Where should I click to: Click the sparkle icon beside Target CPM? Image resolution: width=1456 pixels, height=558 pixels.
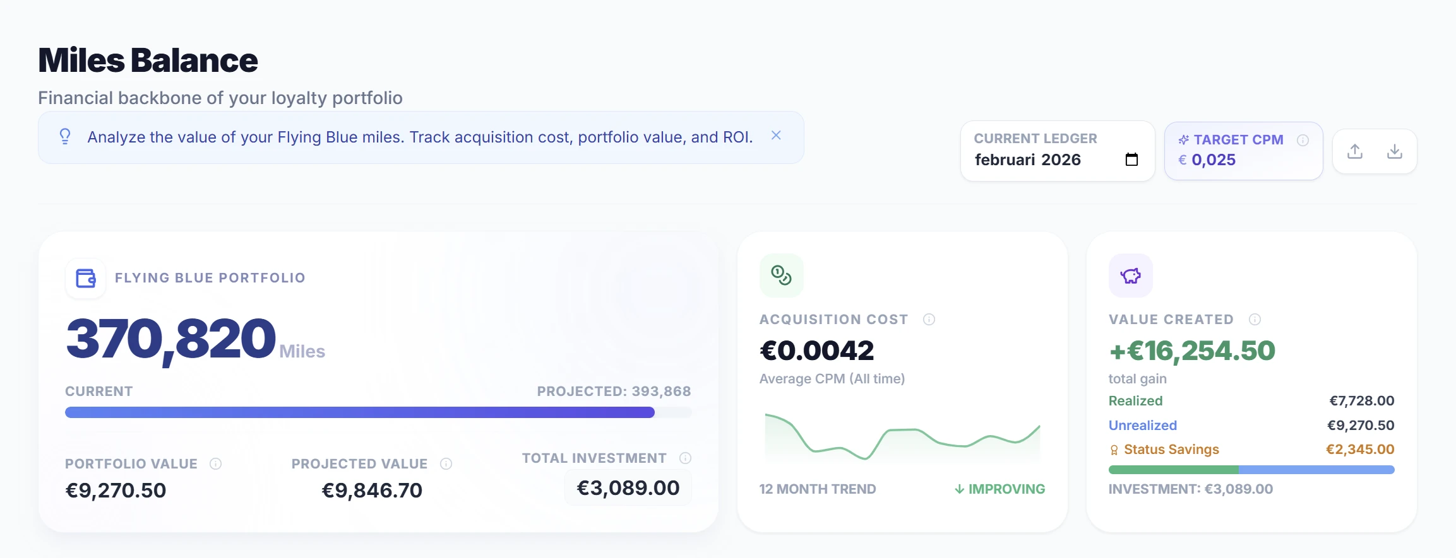click(1184, 139)
